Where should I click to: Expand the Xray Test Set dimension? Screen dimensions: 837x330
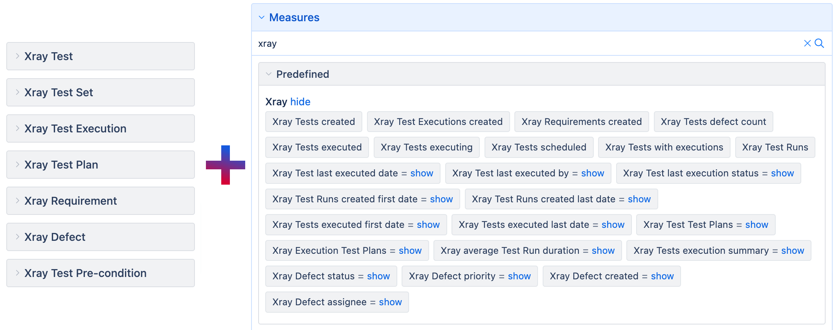[x=18, y=92]
